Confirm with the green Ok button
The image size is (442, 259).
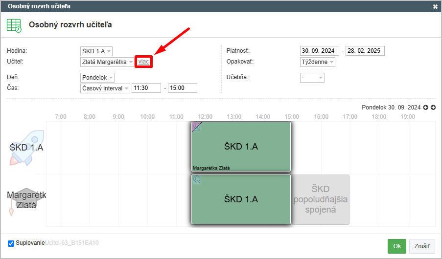tap(396, 246)
